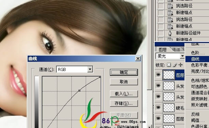Select the second 头发 layer thumbnail
Screen dimensions: 209x128
169,97
